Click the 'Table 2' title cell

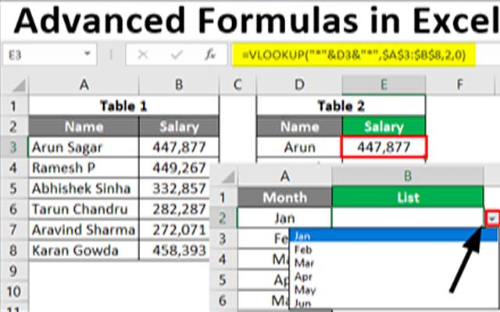tap(341, 106)
